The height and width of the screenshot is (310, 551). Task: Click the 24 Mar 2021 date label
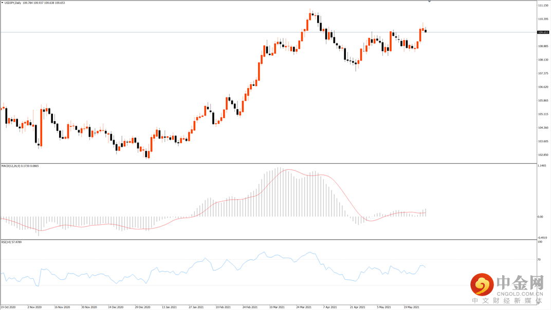[x=304, y=307]
